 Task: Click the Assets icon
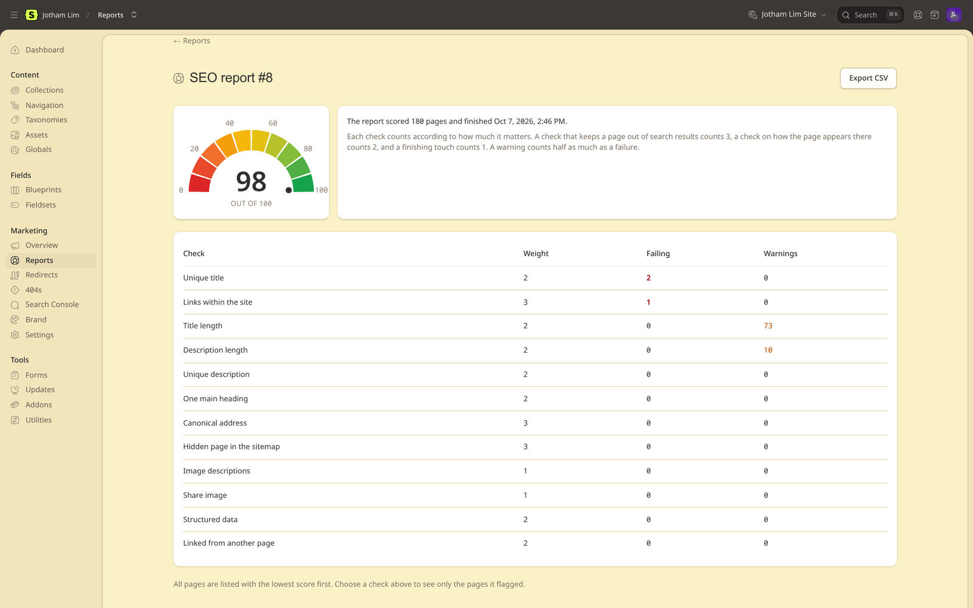(x=15, y=135)
